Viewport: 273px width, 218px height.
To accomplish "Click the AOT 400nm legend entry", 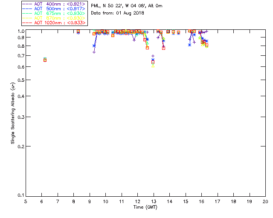I will tap(54, 4).
